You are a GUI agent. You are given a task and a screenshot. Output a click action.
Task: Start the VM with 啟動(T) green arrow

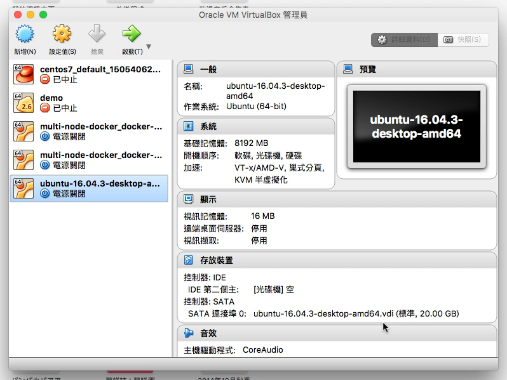click(x=132, y=33)
